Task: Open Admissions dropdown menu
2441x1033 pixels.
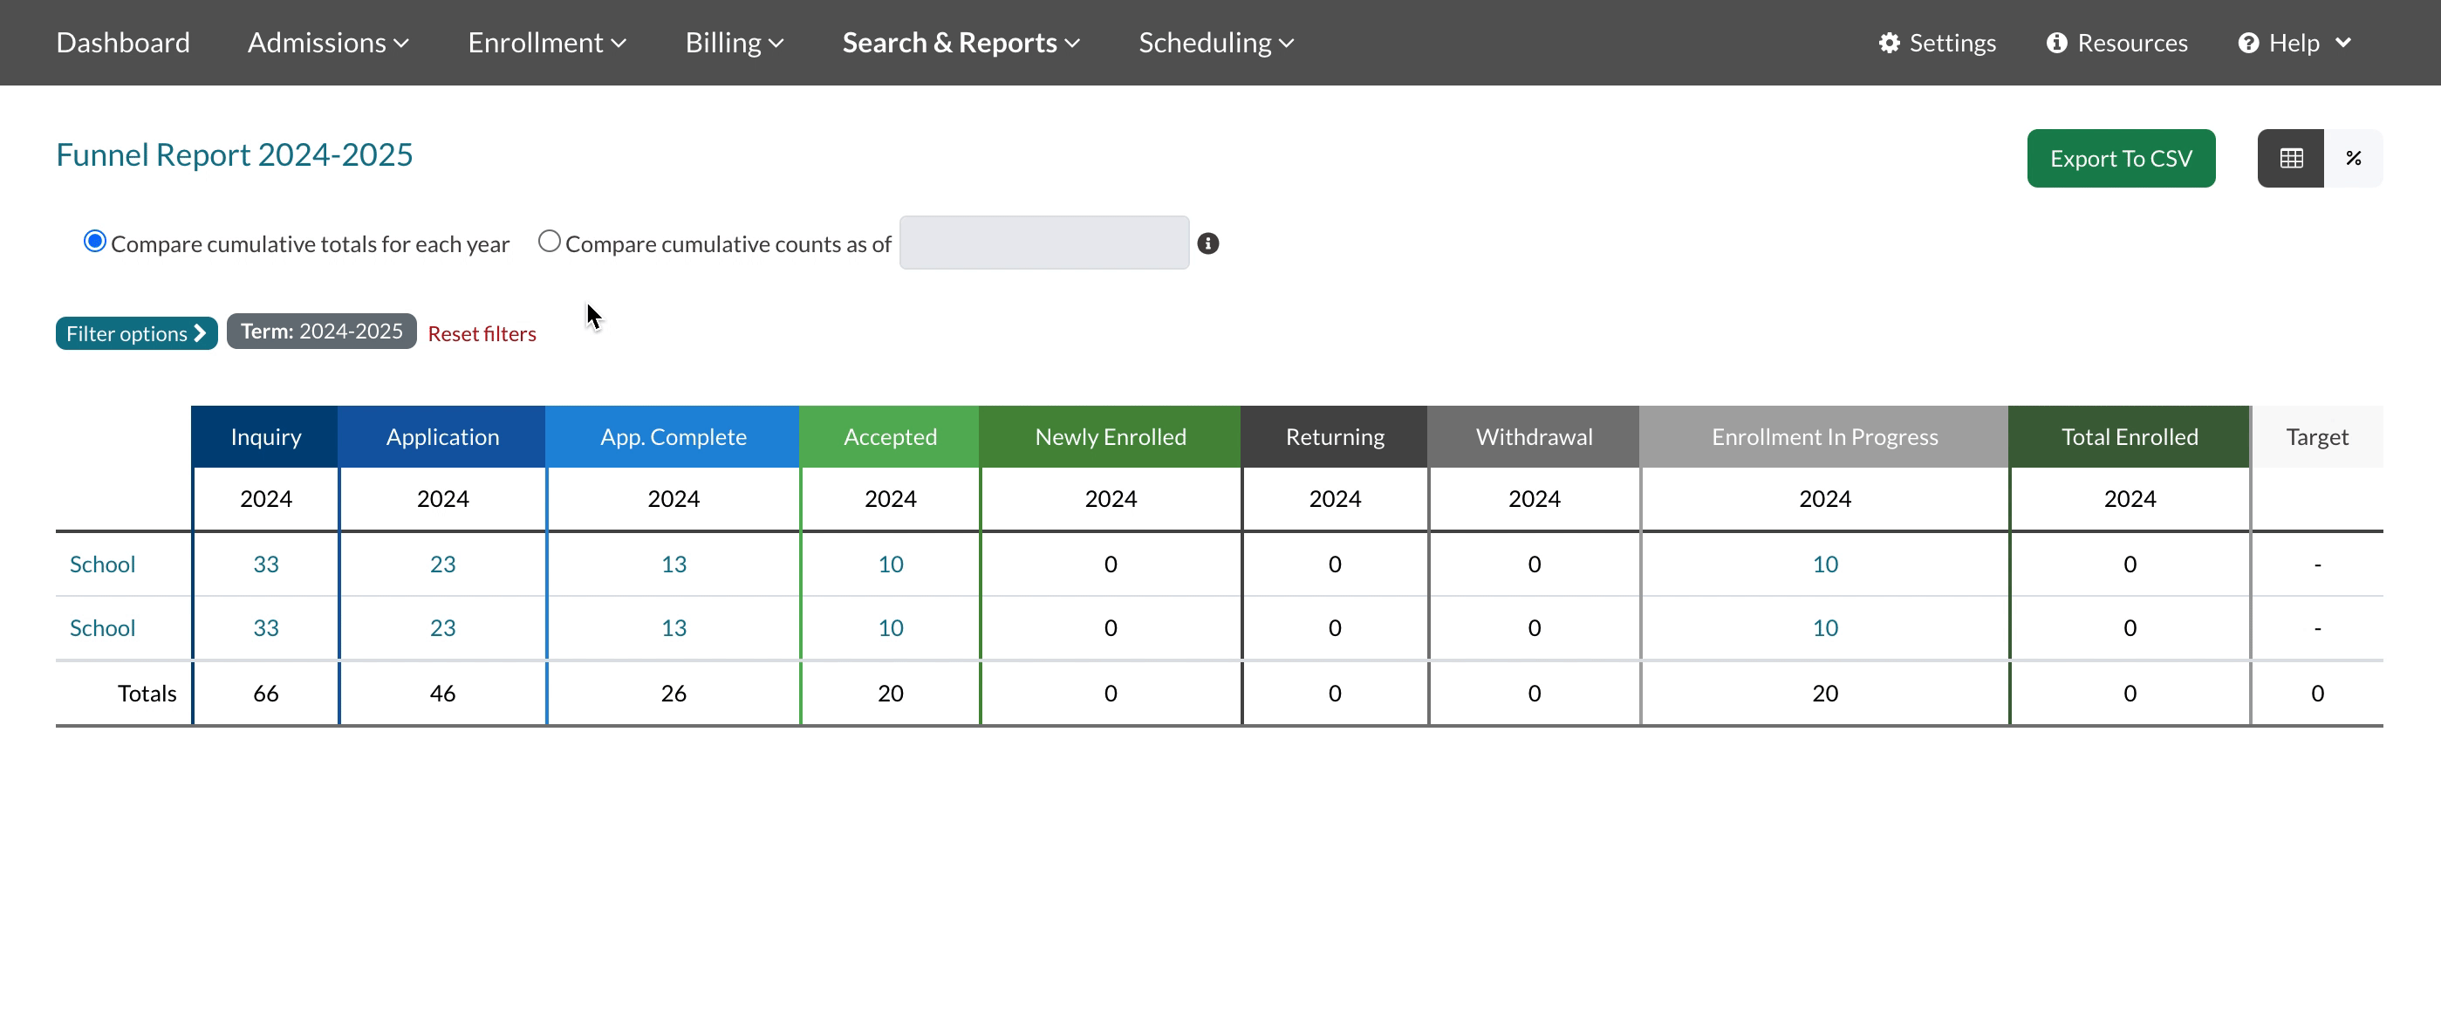Action: click(x=328, y=43)
